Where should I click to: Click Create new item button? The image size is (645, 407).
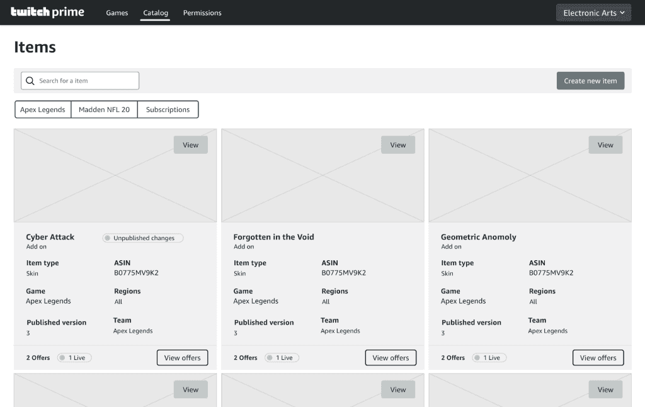590,81
